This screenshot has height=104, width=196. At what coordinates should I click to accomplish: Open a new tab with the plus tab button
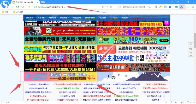pos(43,2)
